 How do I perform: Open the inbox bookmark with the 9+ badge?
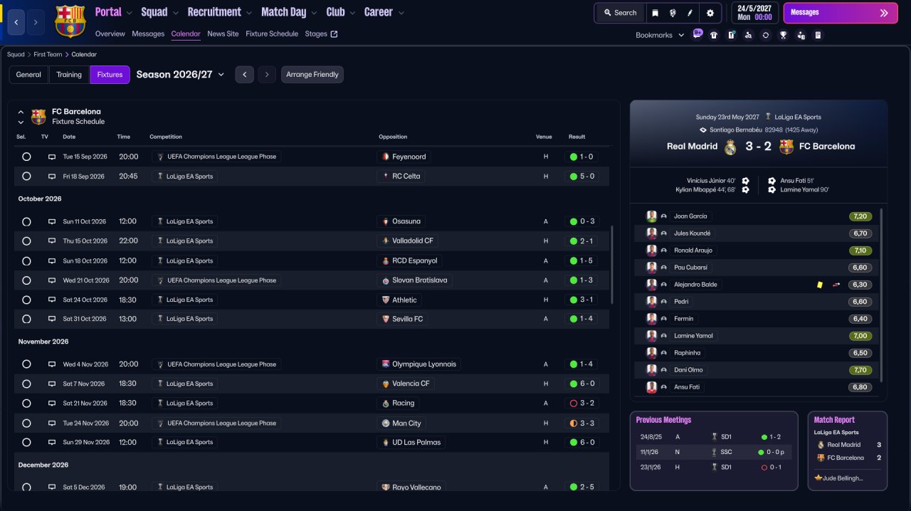click(697, 34)
